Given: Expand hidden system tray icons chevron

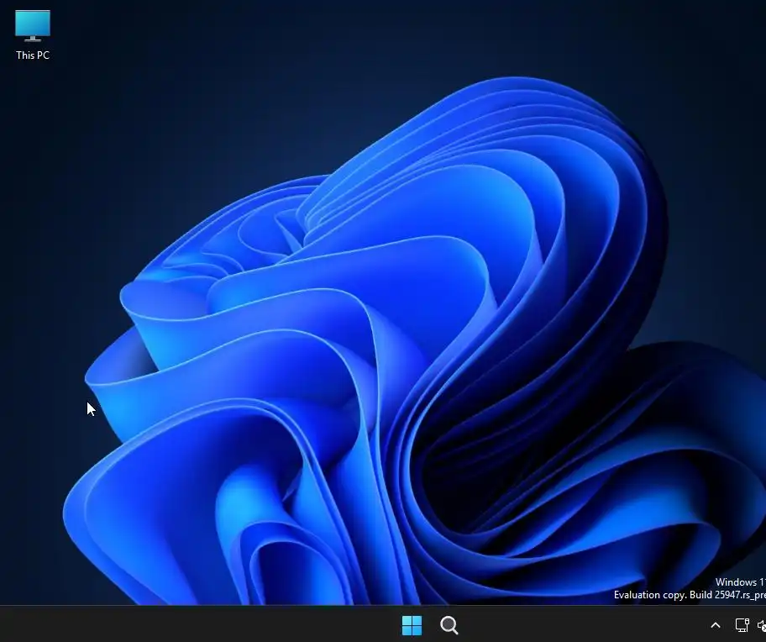Looking at the screenshot, I should click(716, 625).
